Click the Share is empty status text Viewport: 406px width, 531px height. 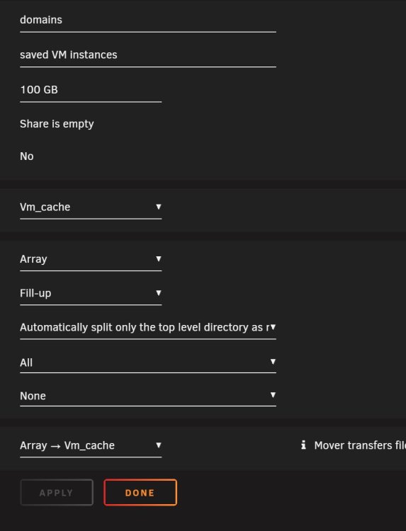57,125
